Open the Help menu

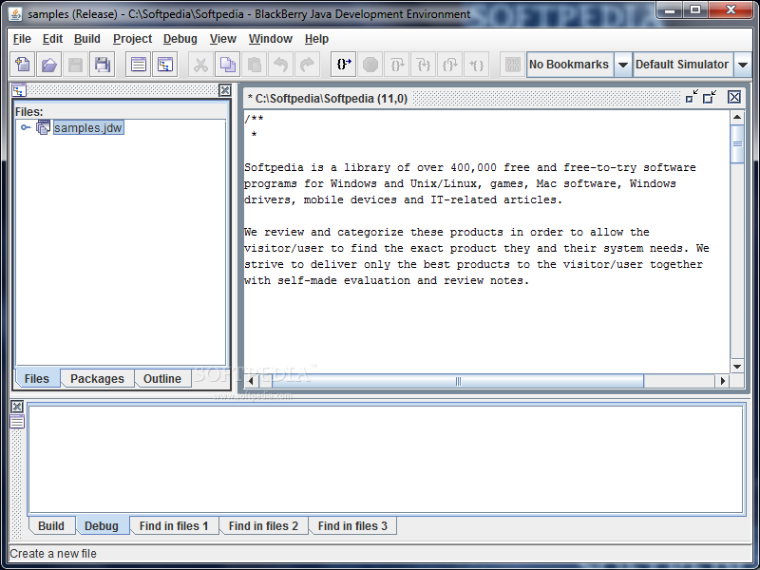tap(316, 39)
